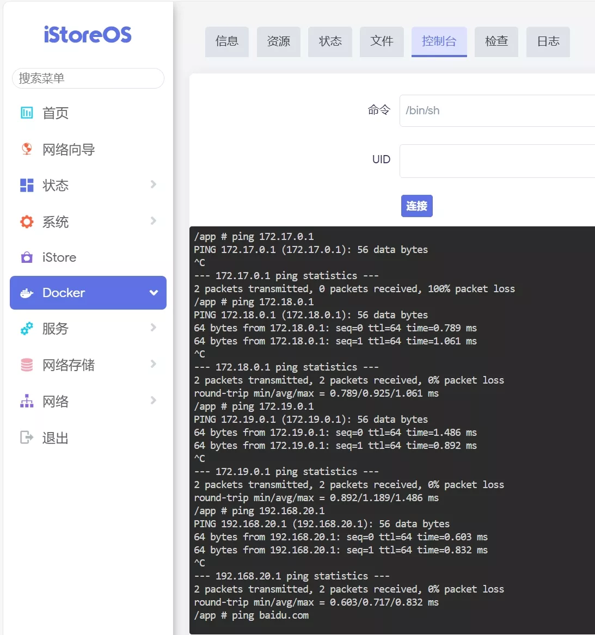Click the UID field label
595x635 pixels.
(x=381, y=159)
